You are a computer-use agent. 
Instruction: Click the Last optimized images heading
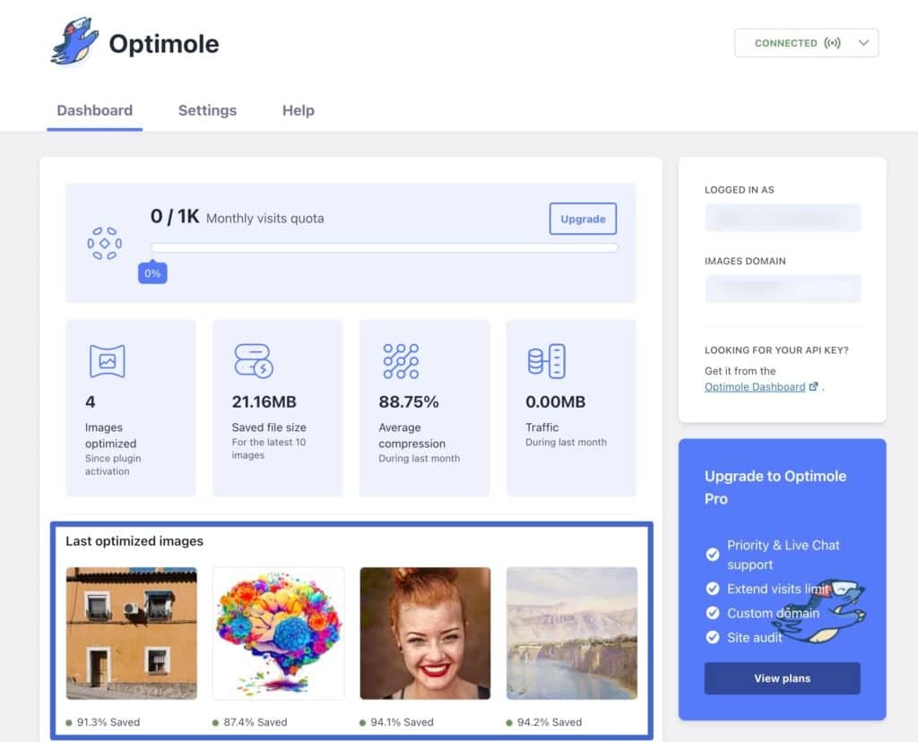pyautogui.click(x=134, y=541)
